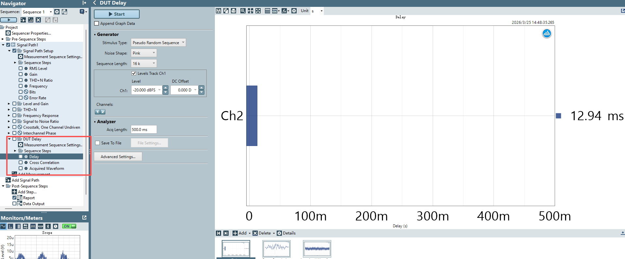625x259 pixels.
Task: Click the fit-to-view autoscale icon
Action: point(258,11)
